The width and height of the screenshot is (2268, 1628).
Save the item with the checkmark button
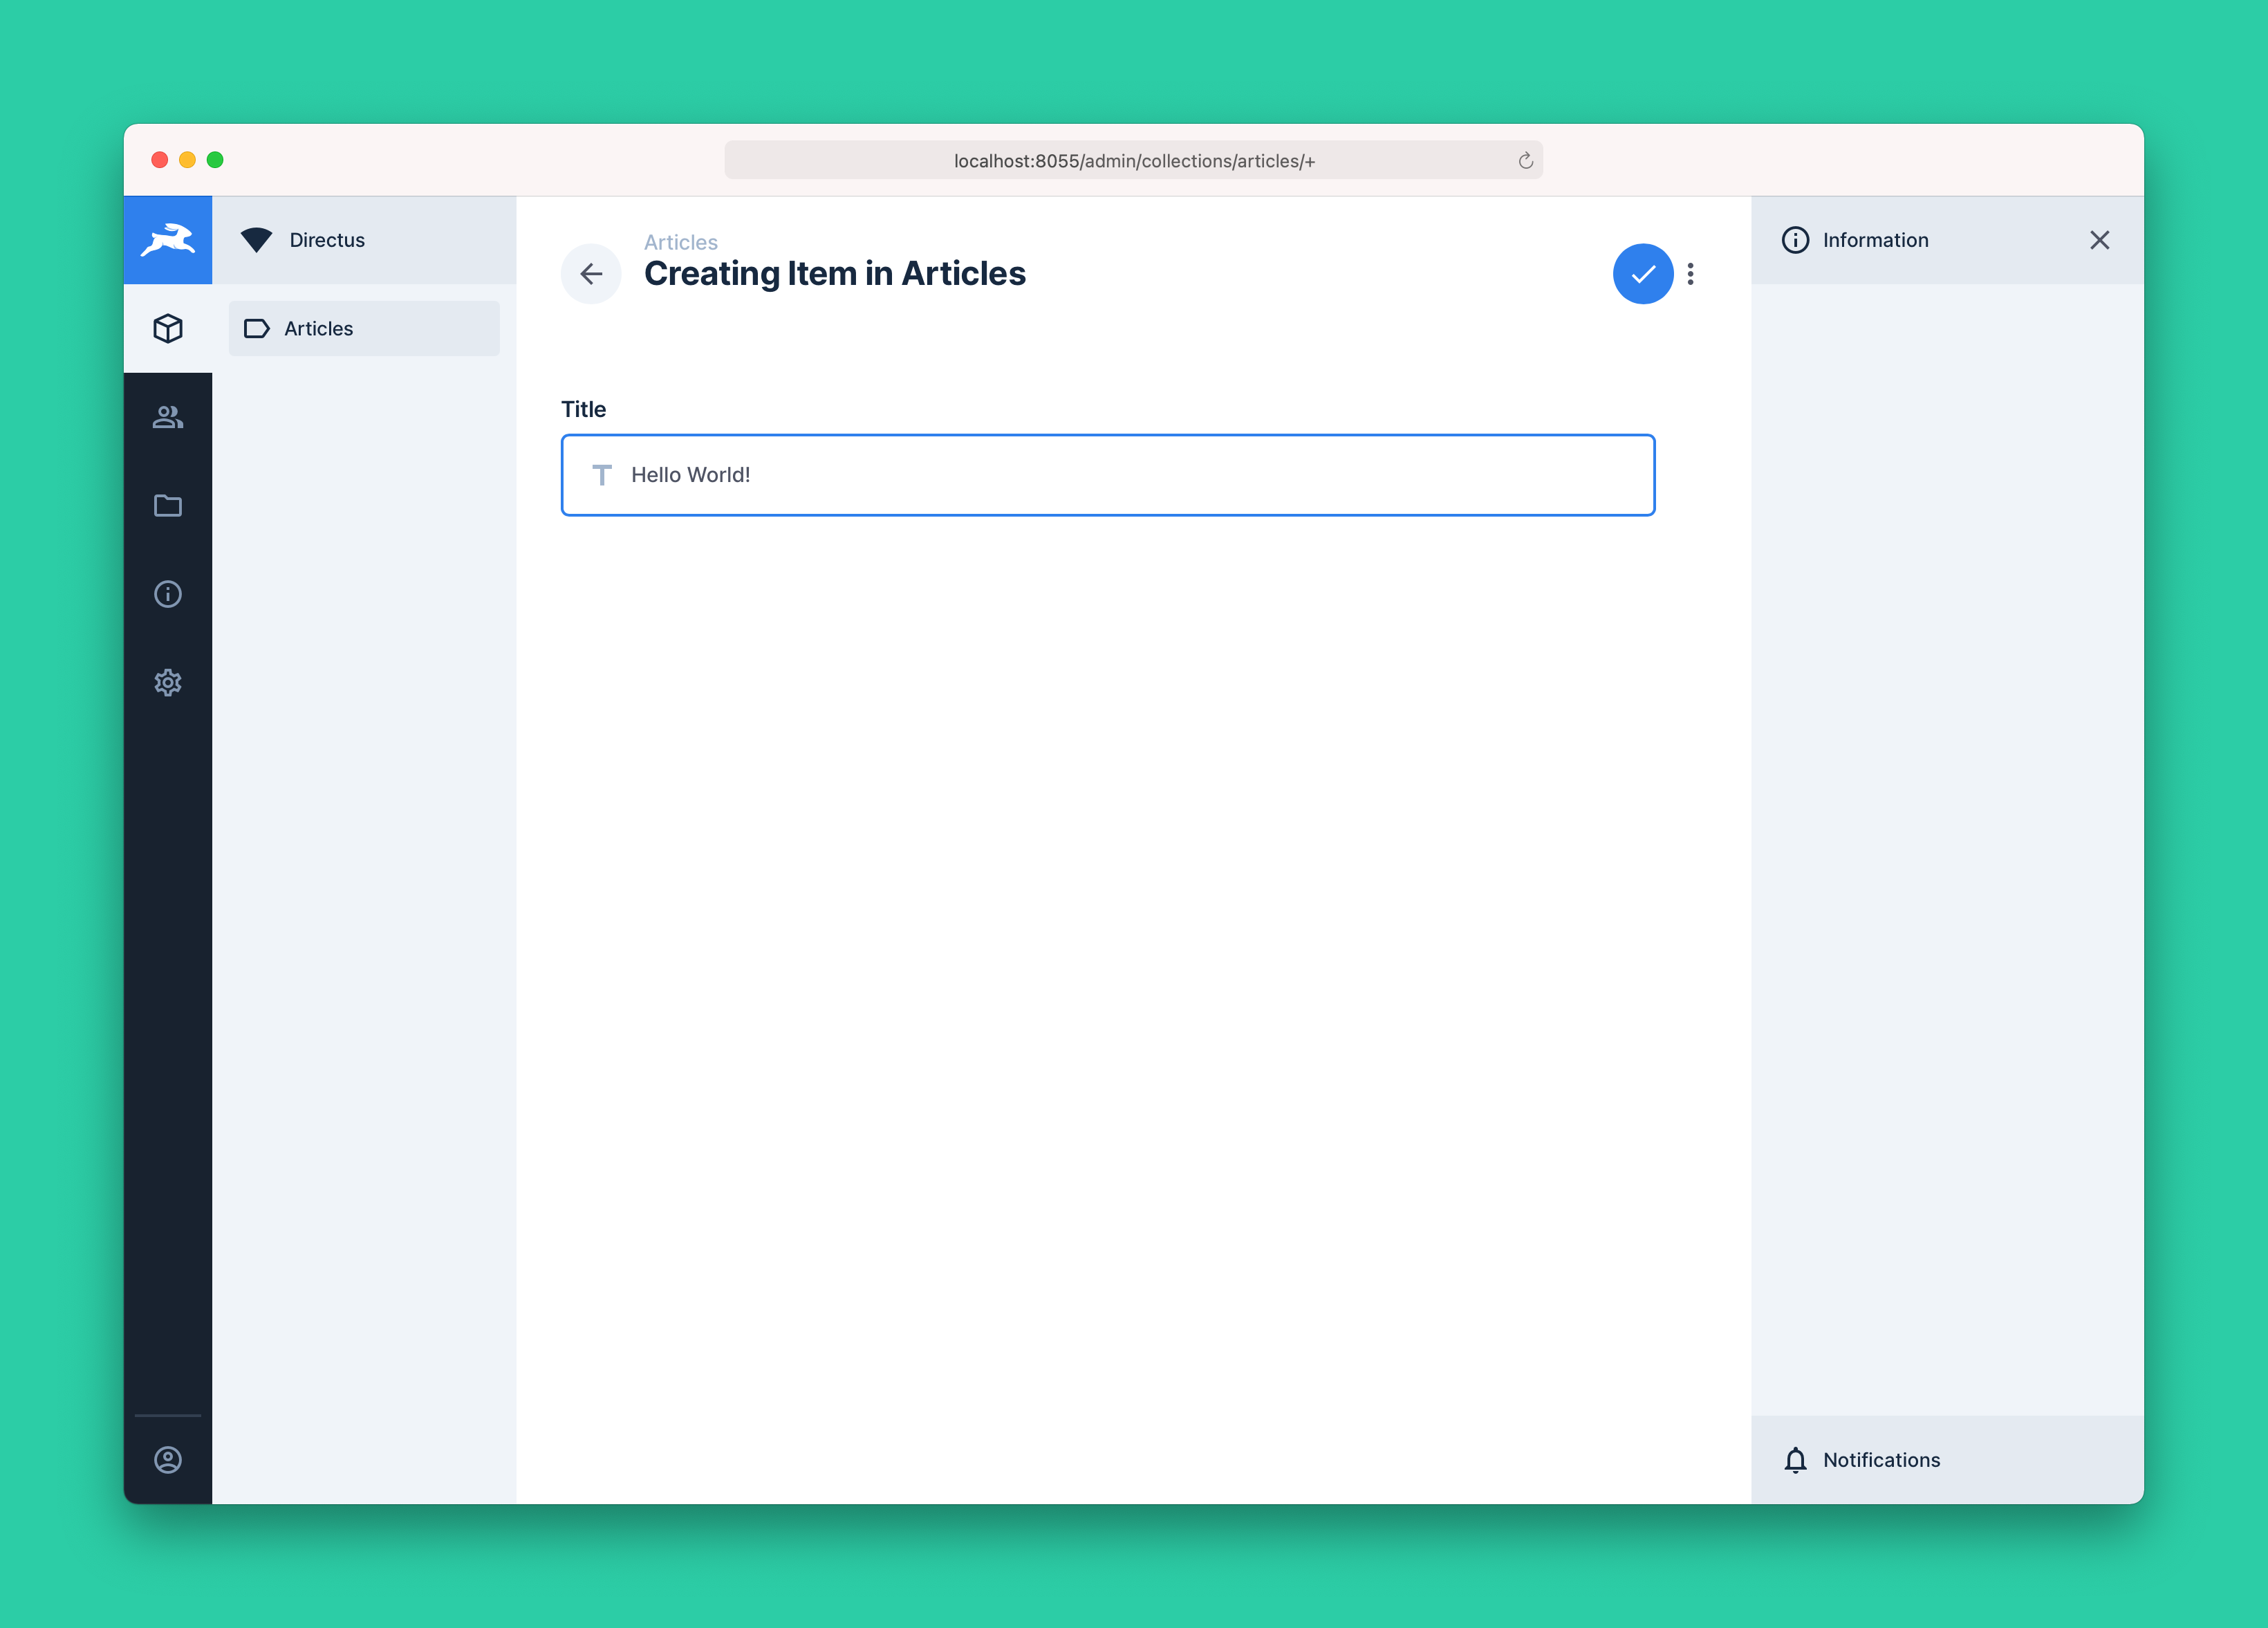coord(1642,274)
